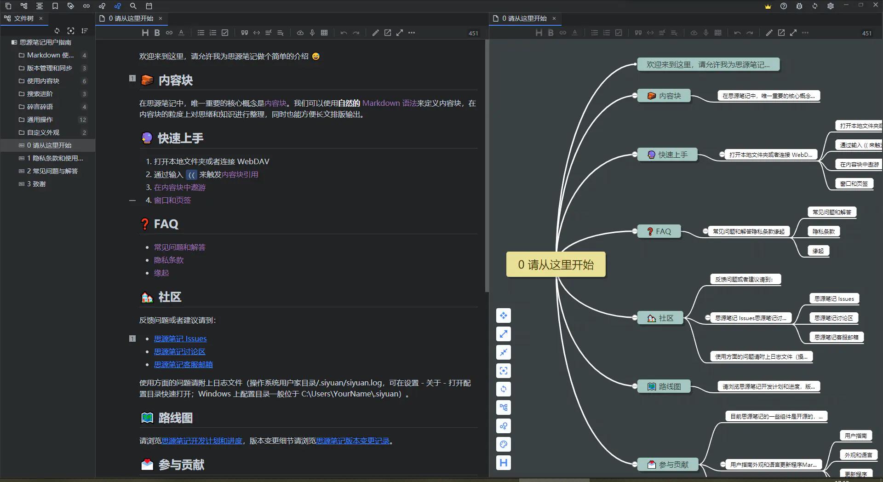Open the help question-mark icon
Screen dimensions: 883x482
point(784,6)
